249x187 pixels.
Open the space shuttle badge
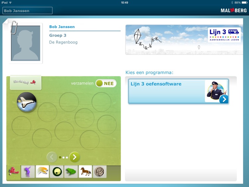(27, 102)
